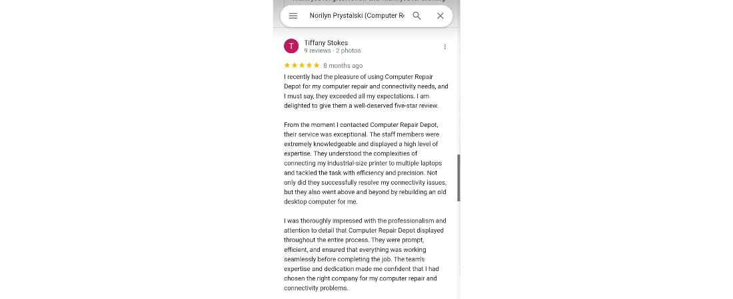Click the magnifying glass search icon
This screenshot has height=299, width=733.
point(417,16)
